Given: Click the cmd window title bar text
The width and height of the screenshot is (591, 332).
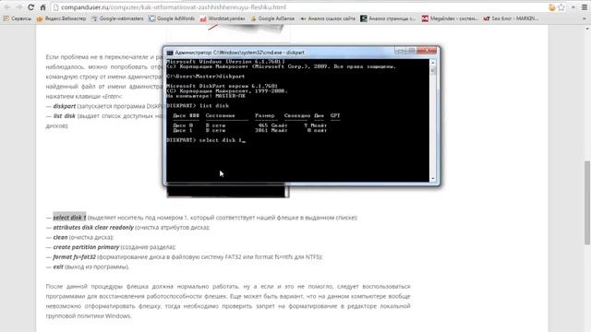Looking at the screenshot, I should click(x=239, y=53).
